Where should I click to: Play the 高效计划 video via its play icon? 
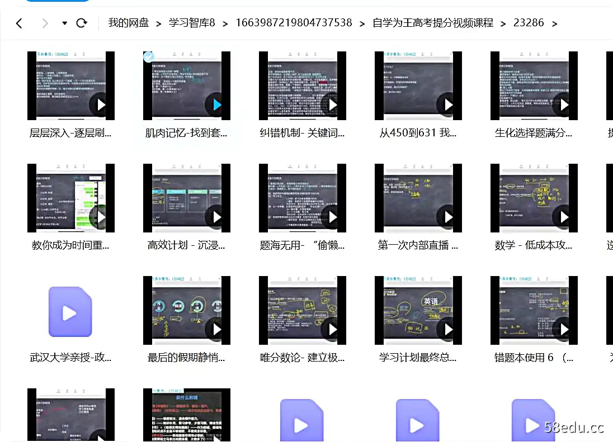(216, 217)
